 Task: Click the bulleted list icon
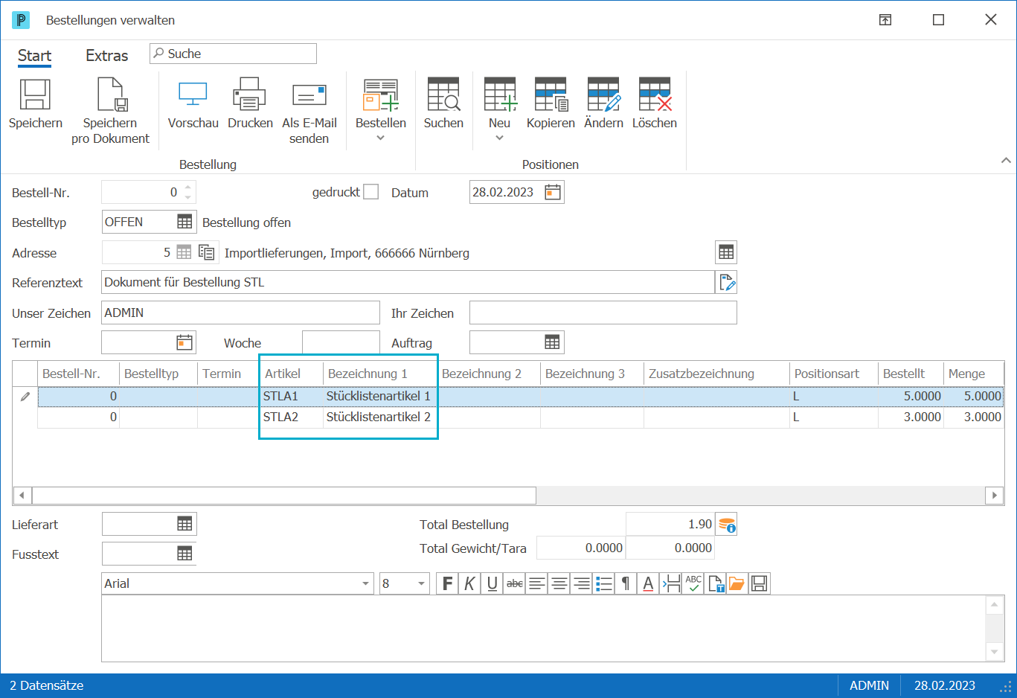(604, 583)
